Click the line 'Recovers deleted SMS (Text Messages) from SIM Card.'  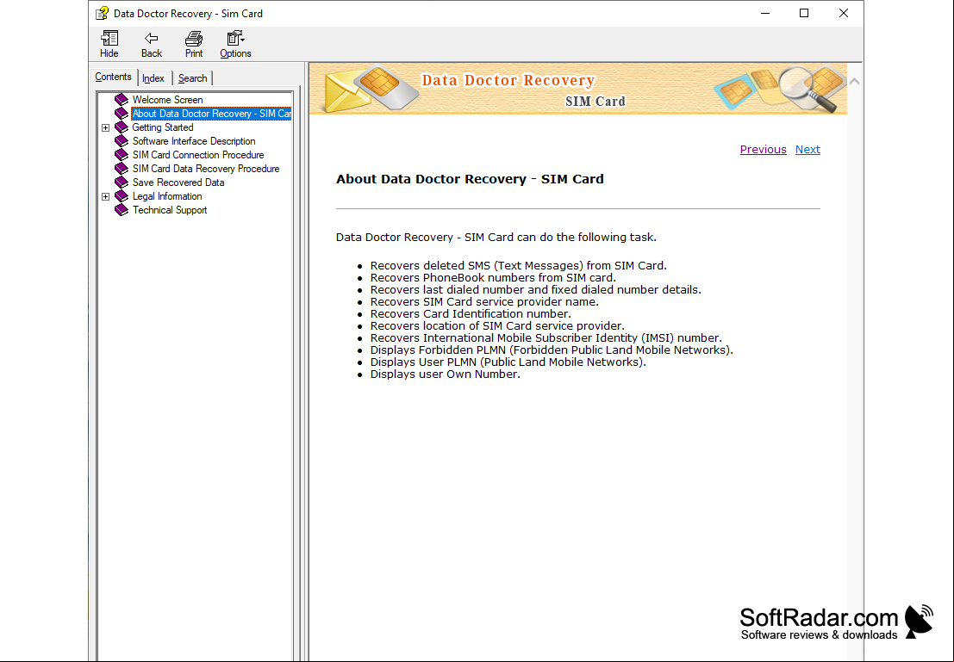(x=519, y=266)
